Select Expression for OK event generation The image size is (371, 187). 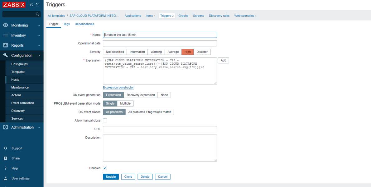point(113,95)
